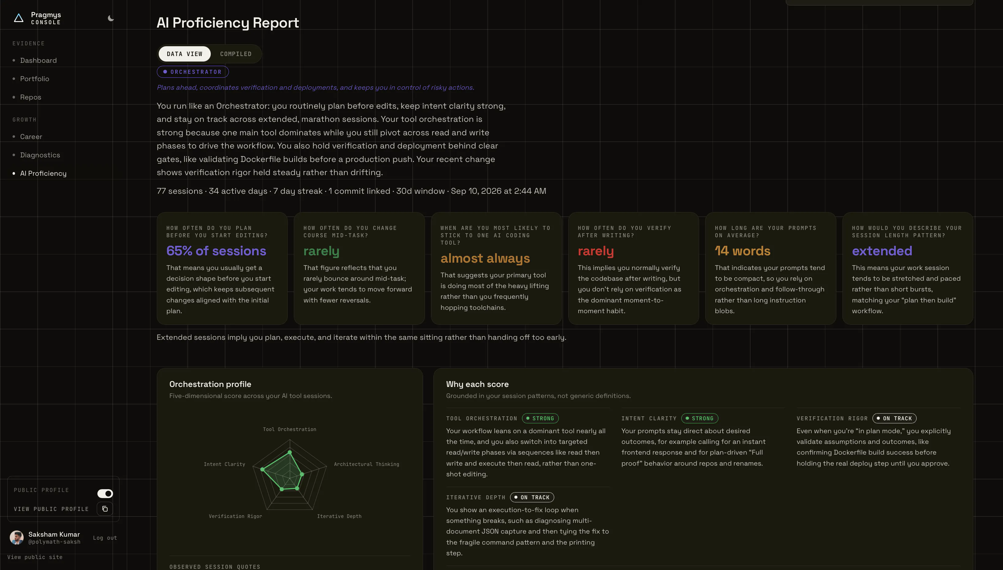Viewport: 1003px width, 570px height.
Task: Click the Evidence section header in sidebar
Action: 28,43
